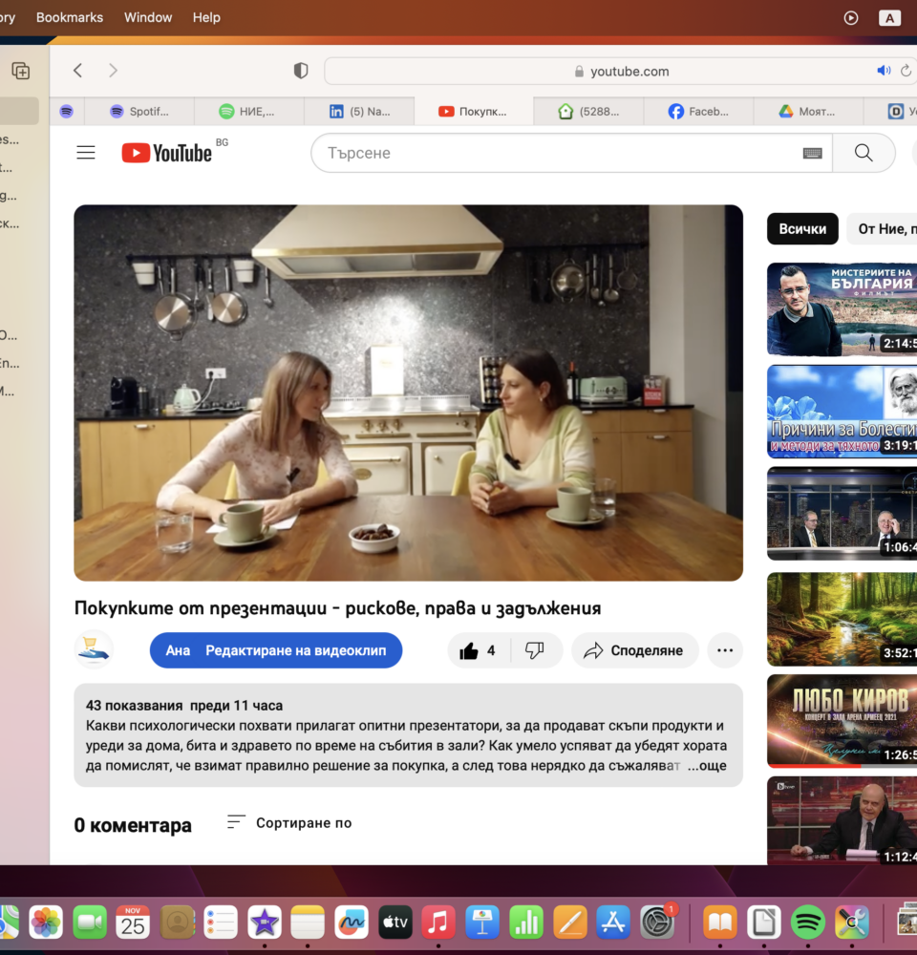Switch to the Google Drive "Моят..." tab
Viewport: 917px width, 955px height.
pos(808,112)
